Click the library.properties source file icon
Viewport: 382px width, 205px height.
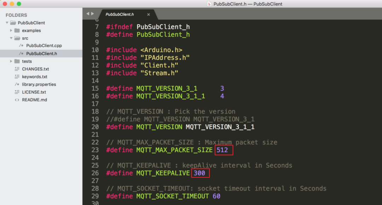17,84
